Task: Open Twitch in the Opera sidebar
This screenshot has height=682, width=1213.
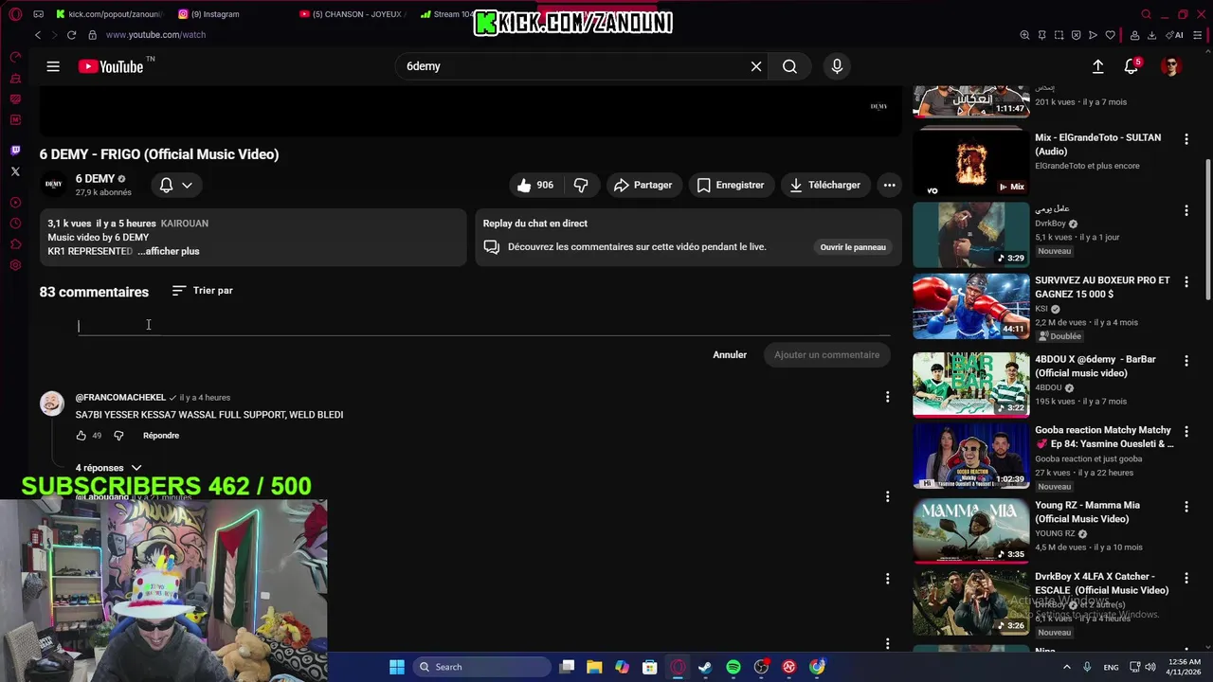Action: (x=15, y=151)
